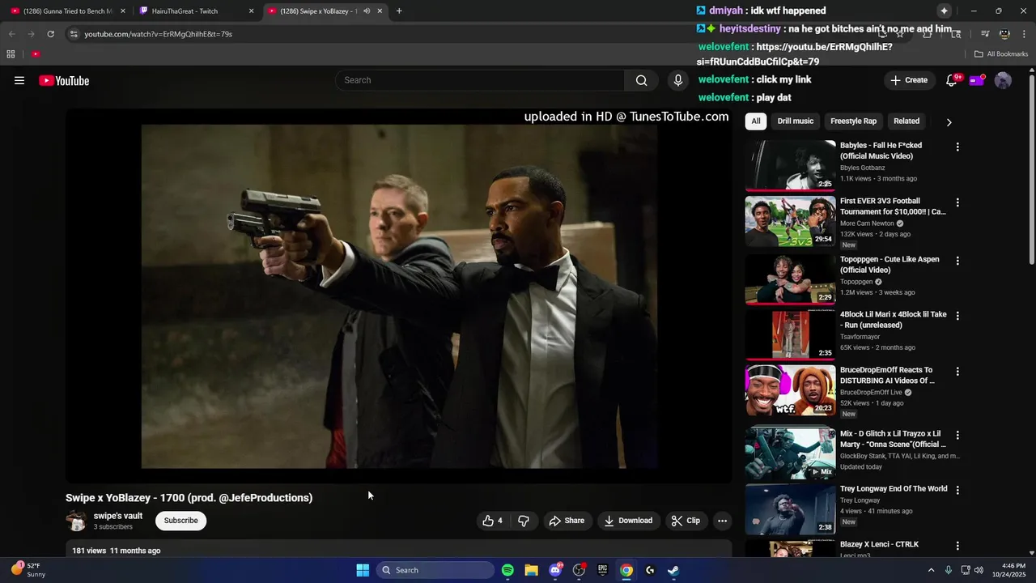The image size is (1036, 583).
Task: Click the Create button
Action: [908, 80]
